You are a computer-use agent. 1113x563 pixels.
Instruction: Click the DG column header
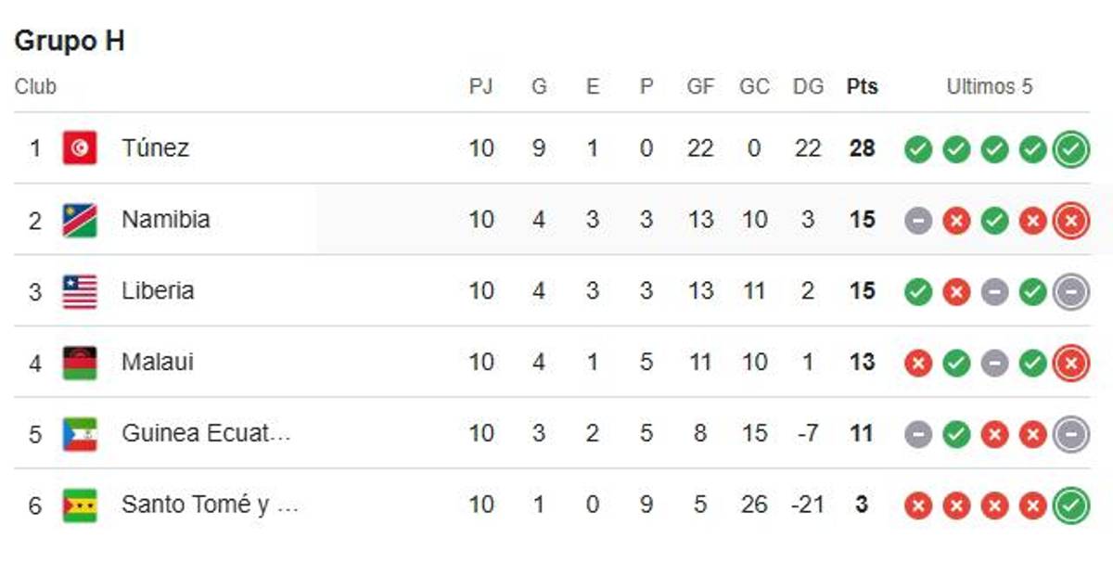pyautogui.click(x=808, y=87)
